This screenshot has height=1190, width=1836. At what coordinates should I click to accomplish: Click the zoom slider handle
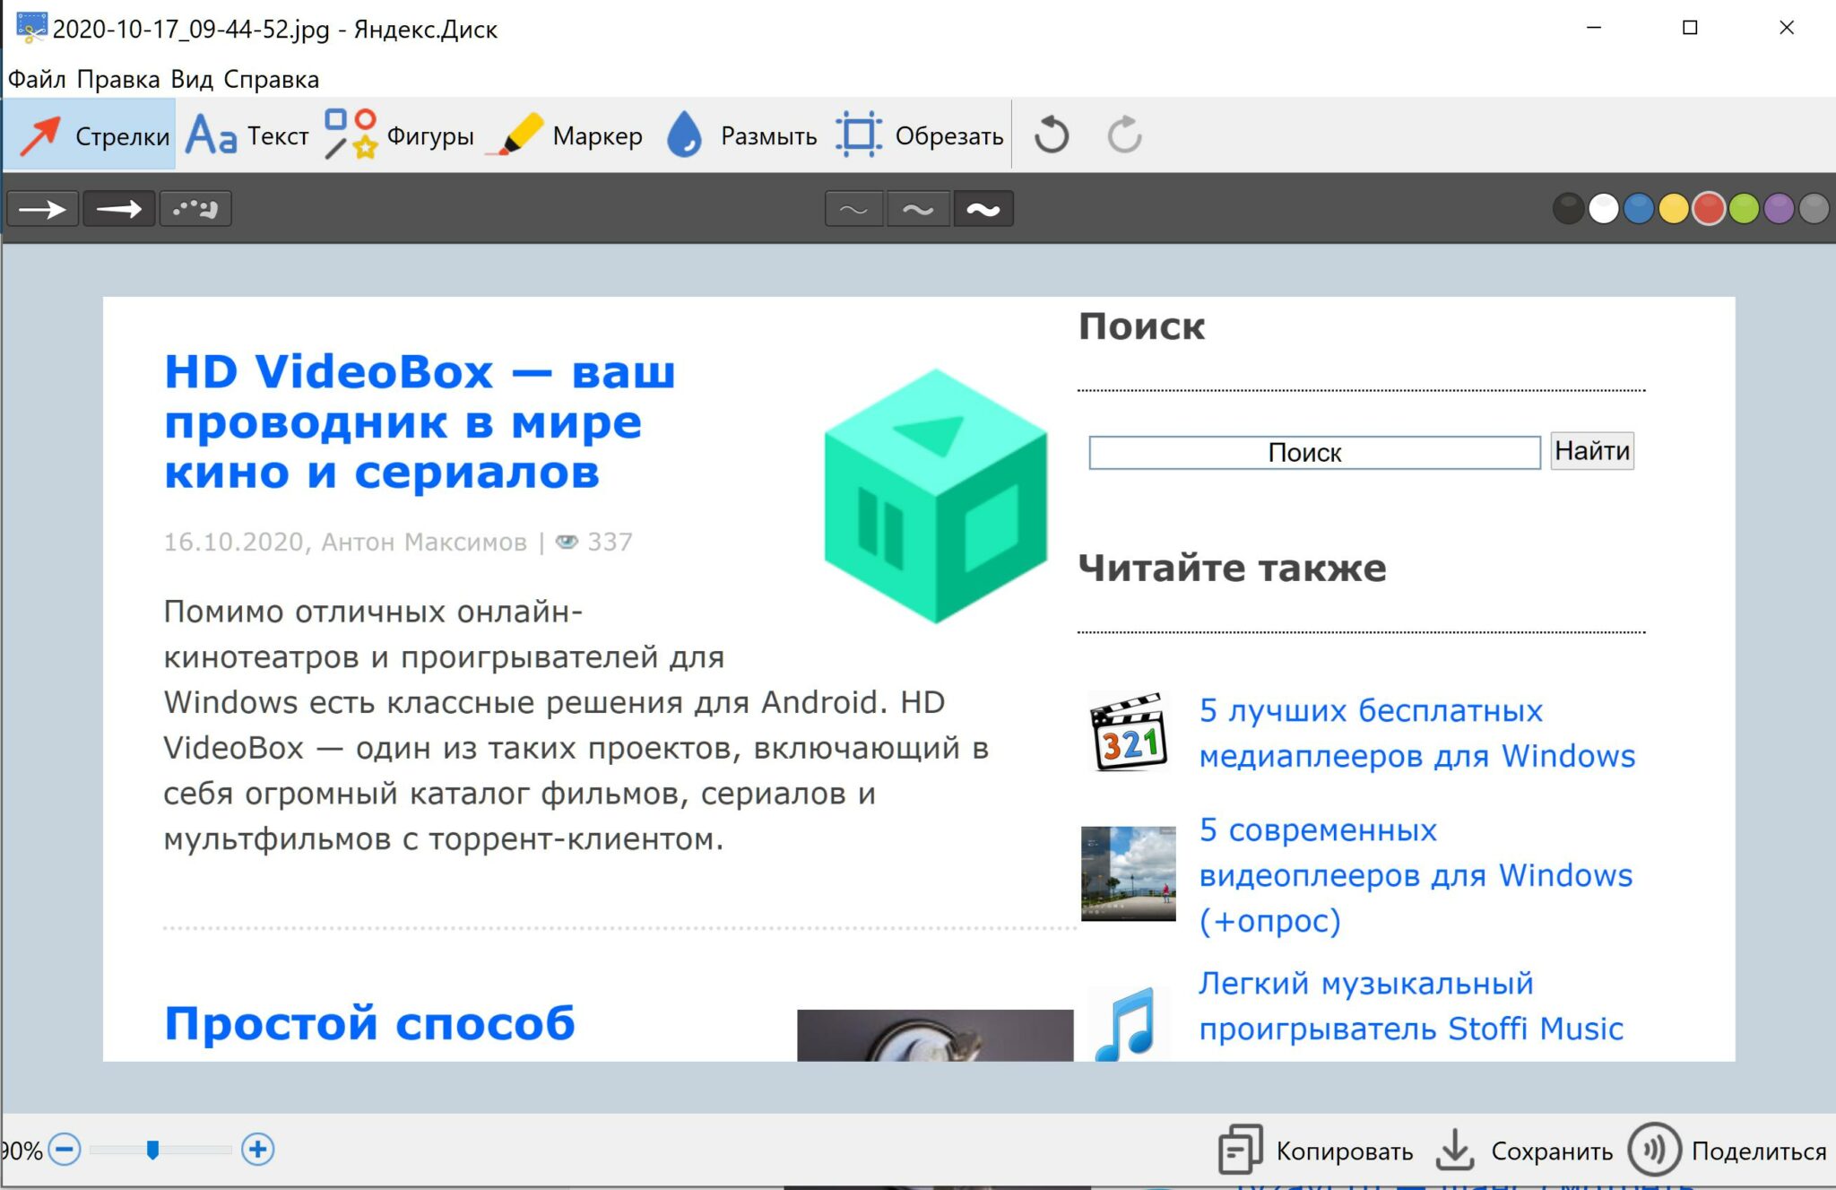[153, 1150]
